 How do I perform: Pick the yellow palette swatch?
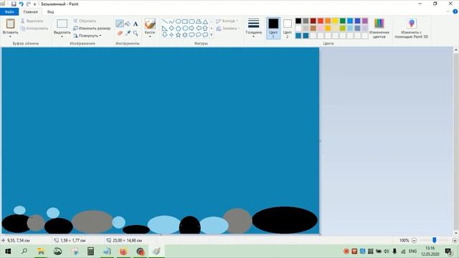335,21
